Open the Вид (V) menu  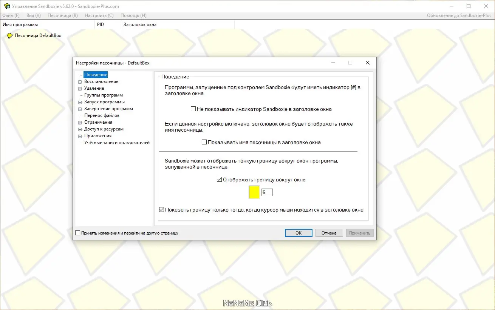(34, 15)
